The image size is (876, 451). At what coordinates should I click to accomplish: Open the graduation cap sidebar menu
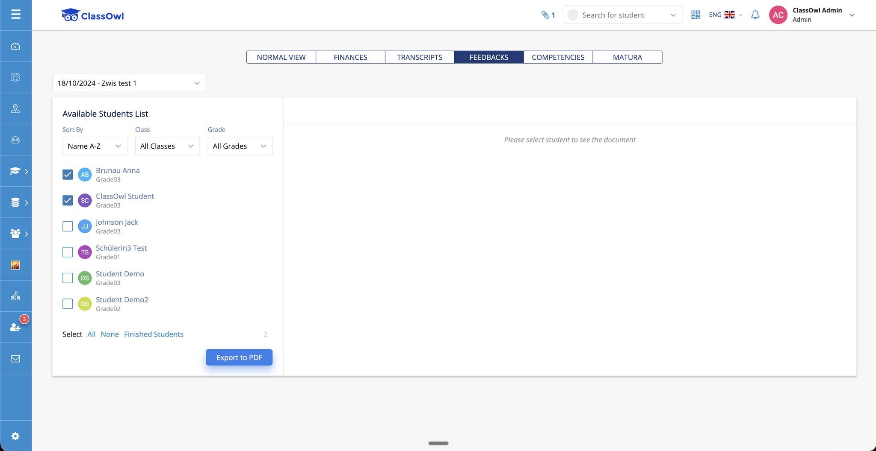tap(15, 171)
